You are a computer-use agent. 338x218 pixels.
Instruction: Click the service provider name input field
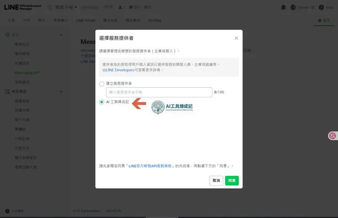[x=159, y=92]
